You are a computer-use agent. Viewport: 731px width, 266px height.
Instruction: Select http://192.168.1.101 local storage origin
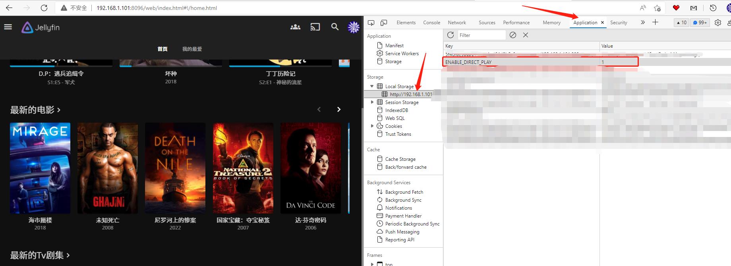pyautogui.click(x=411, y=94)
